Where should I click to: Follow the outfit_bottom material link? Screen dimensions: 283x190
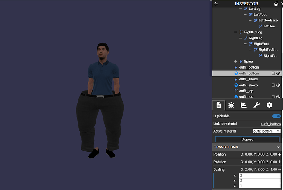point(270,124)
